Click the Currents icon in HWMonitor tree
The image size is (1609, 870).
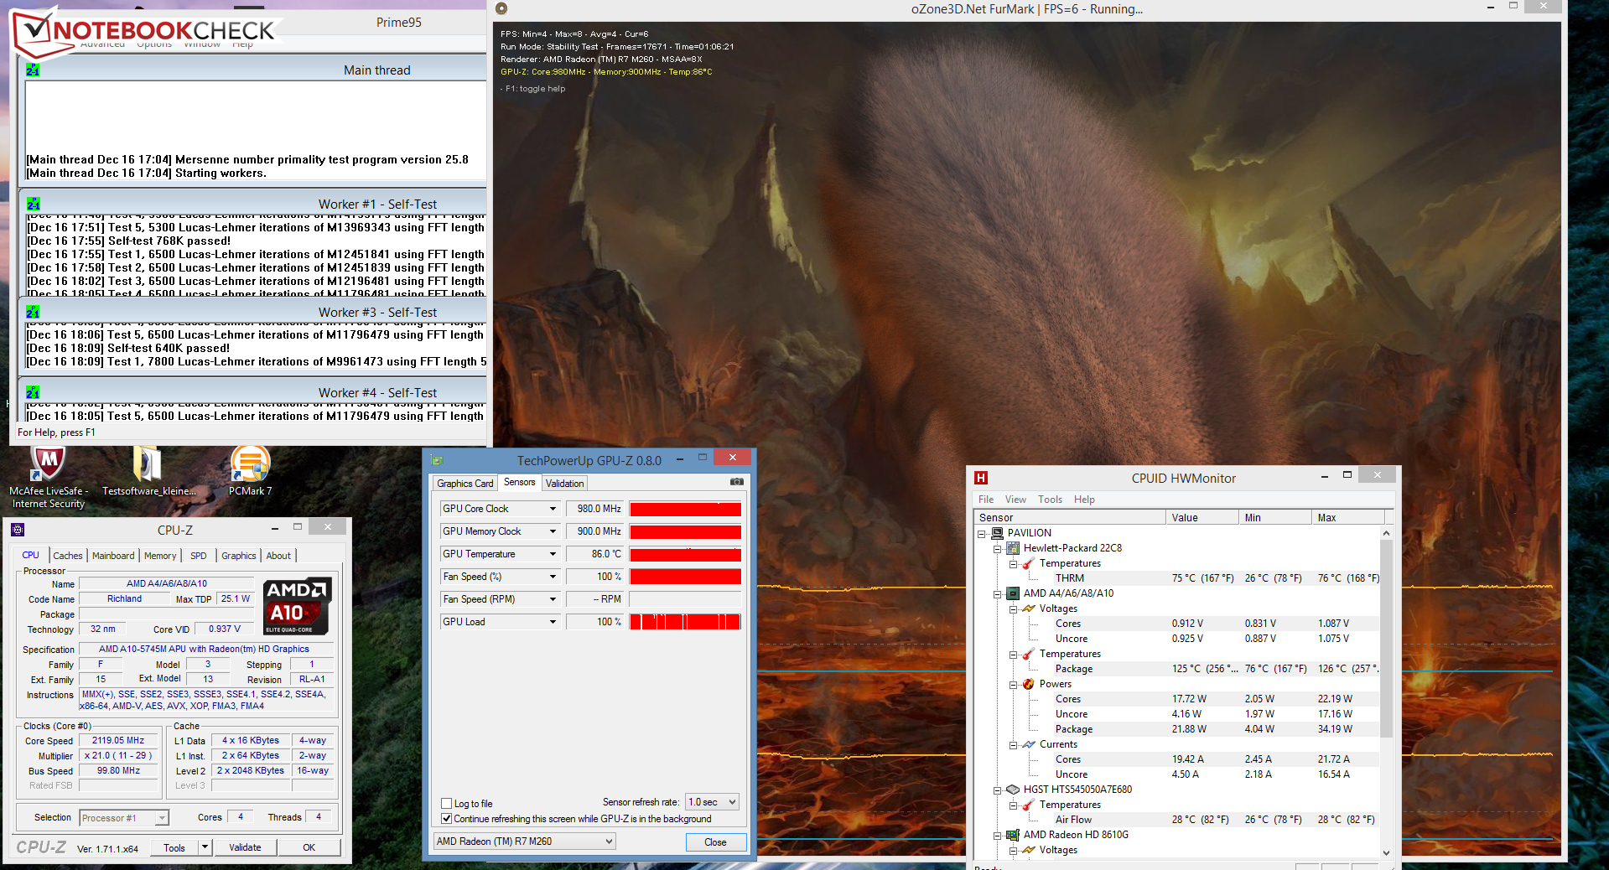[x=1029, y=744]
